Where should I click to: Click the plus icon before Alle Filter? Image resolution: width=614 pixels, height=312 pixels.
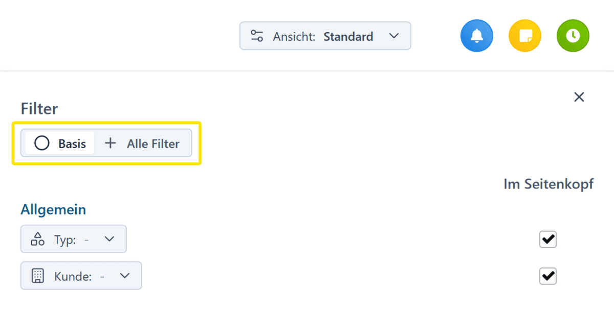[x=110, y=143]
